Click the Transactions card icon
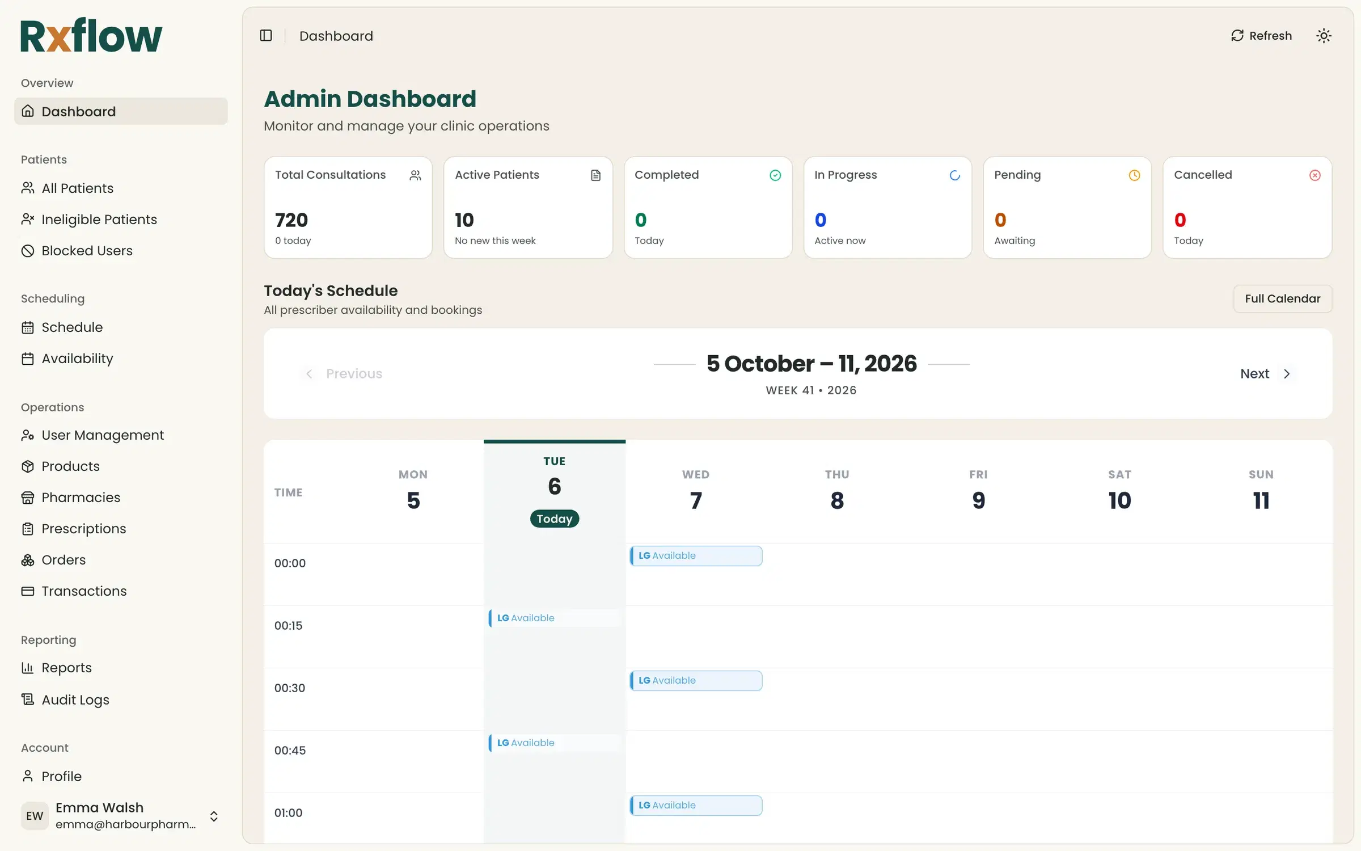 coord(28,591)
